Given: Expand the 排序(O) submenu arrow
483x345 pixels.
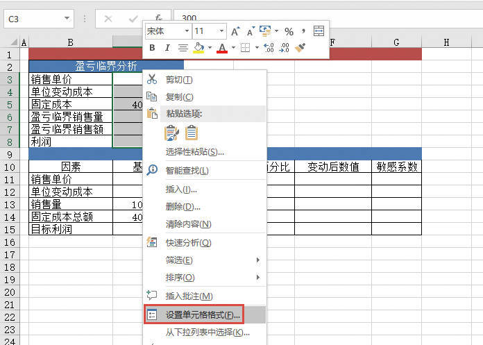Looking at the screenshot, I should [258, 278].
